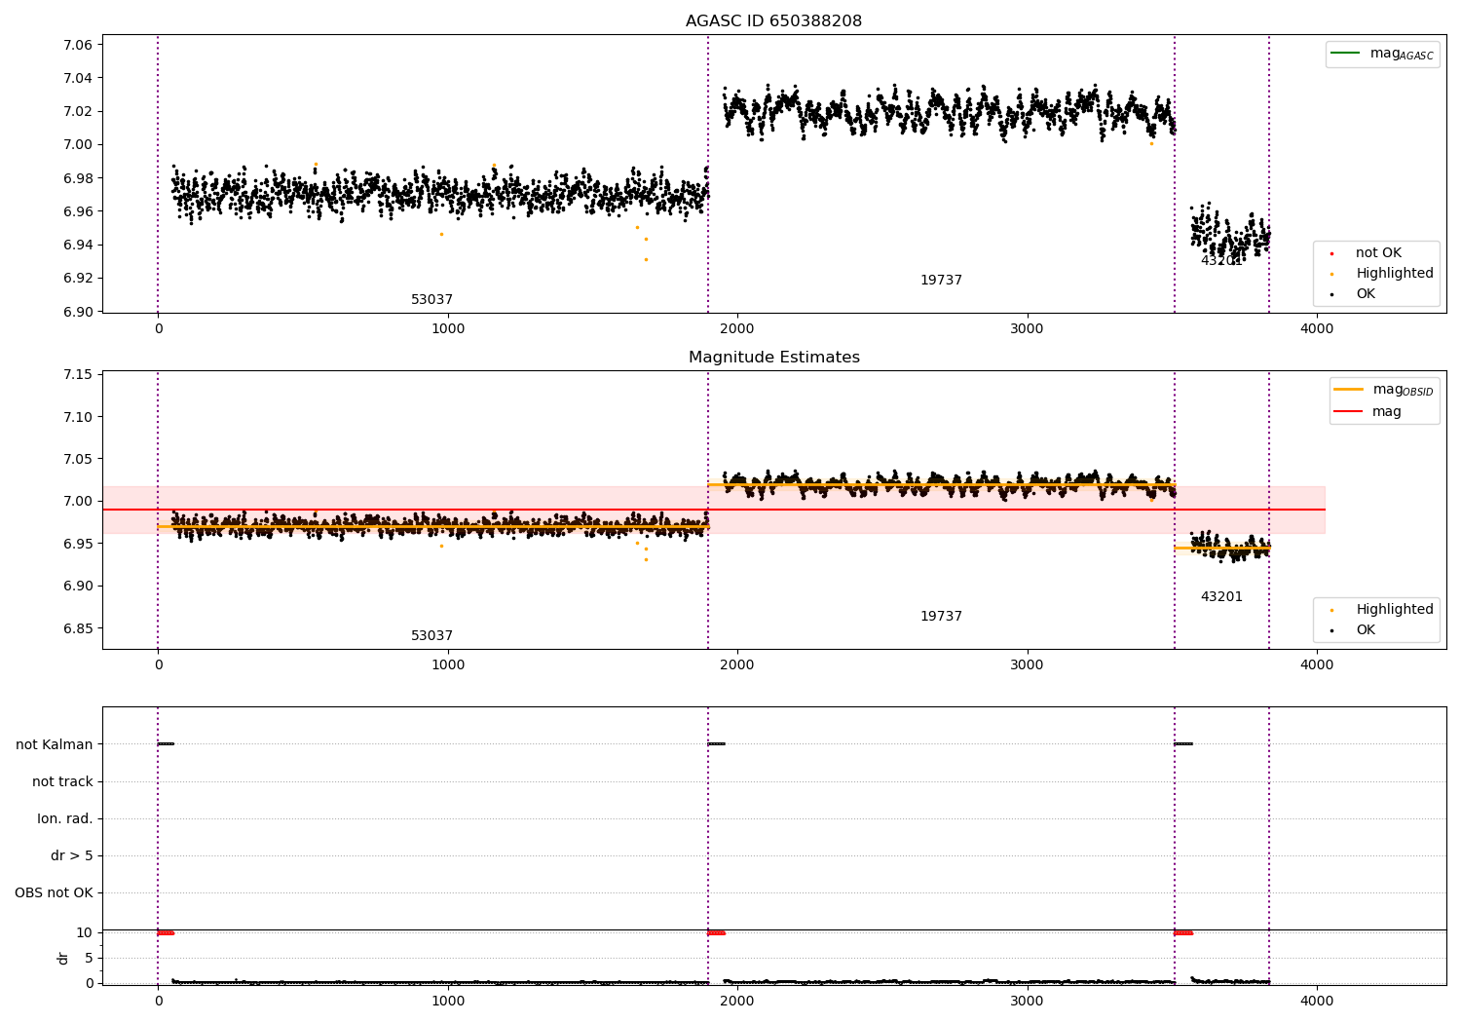Click the y tick 6.95 in middle plot
The image size is (1461, 1023).
coord(78,544)
